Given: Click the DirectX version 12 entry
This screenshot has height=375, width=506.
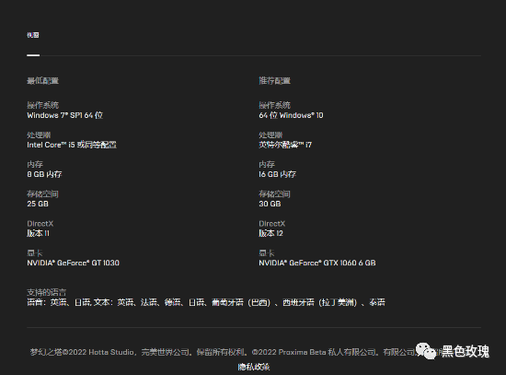Looking at the screenshot, I should pos(270,233).
